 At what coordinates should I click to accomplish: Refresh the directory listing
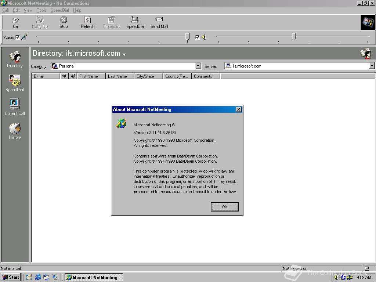click(87, 23)
